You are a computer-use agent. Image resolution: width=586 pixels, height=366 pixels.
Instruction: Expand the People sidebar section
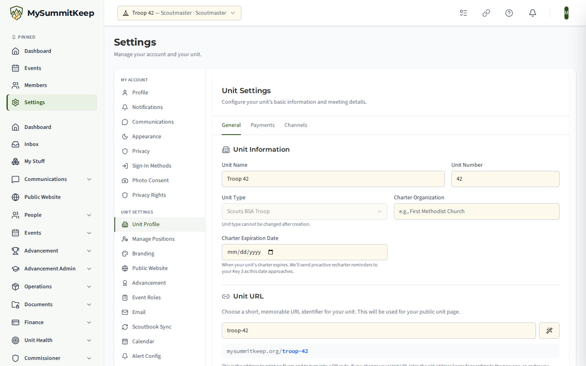pyautogui.click(x=52, y=215)
